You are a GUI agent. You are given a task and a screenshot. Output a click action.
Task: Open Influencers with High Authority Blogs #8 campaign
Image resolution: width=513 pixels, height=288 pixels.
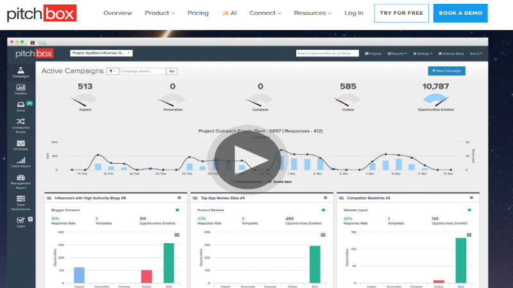[90, 198]
